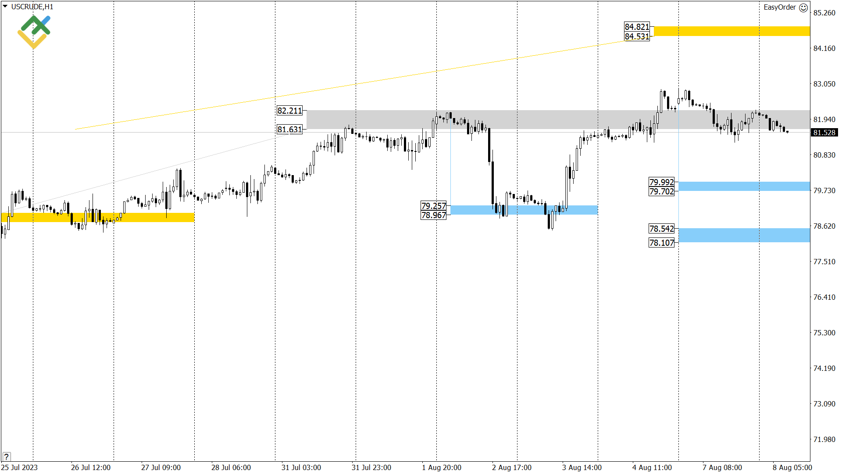This screenshot has width=842, height=474.
Task: Click the EasyOrder smiley face icon
Action: pos(803,7)
